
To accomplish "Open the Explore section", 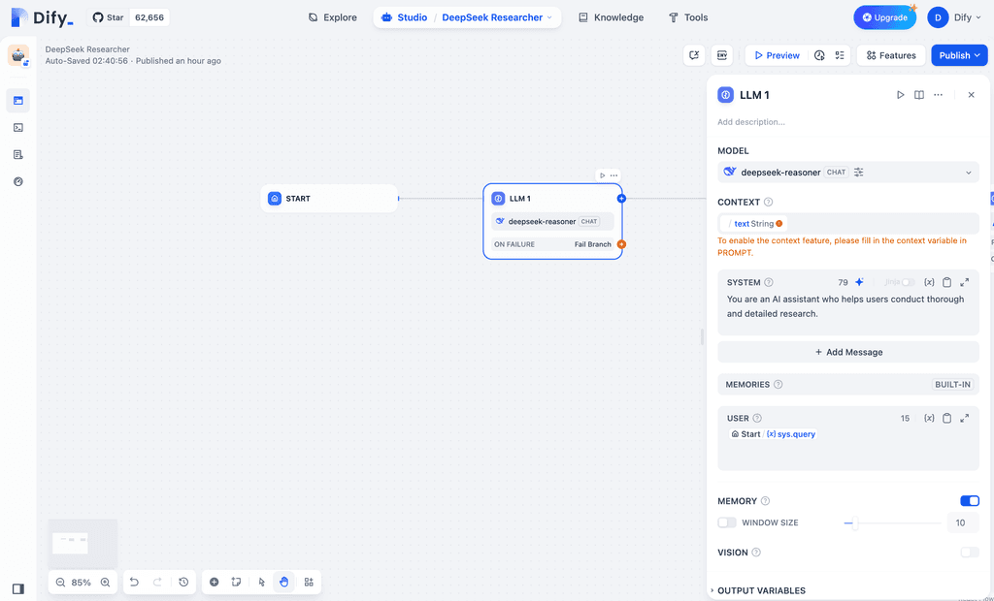I will pos(332,16).
